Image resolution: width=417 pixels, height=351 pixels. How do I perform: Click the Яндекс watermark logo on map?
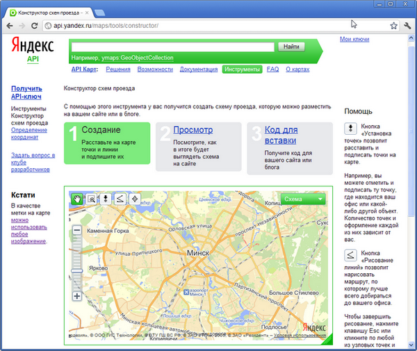click(x=314, y=327)
